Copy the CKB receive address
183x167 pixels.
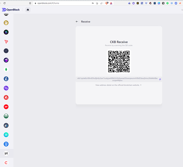coord(160,79)
